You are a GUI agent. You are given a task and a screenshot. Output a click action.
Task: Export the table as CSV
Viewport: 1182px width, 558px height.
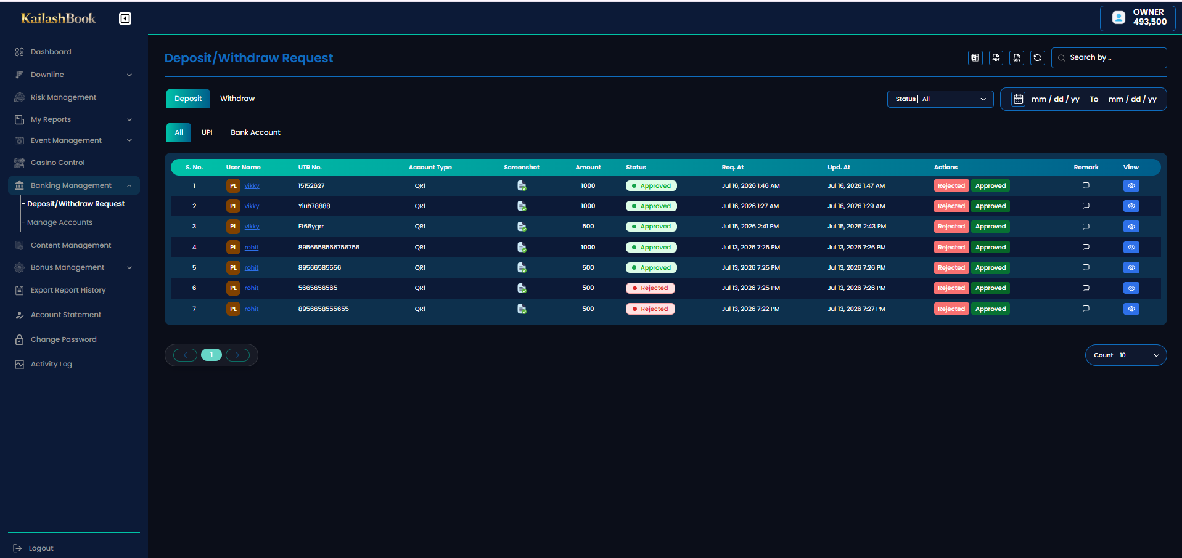tap(1017, 57)
